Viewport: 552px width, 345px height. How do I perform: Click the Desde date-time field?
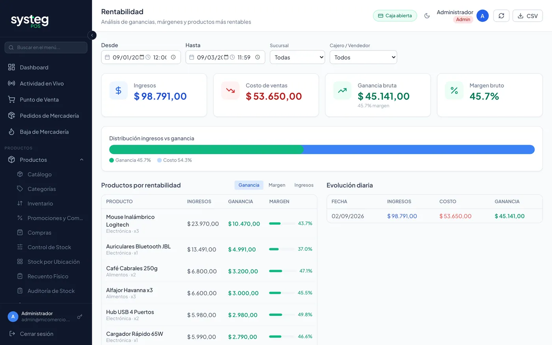click(141, 57)
